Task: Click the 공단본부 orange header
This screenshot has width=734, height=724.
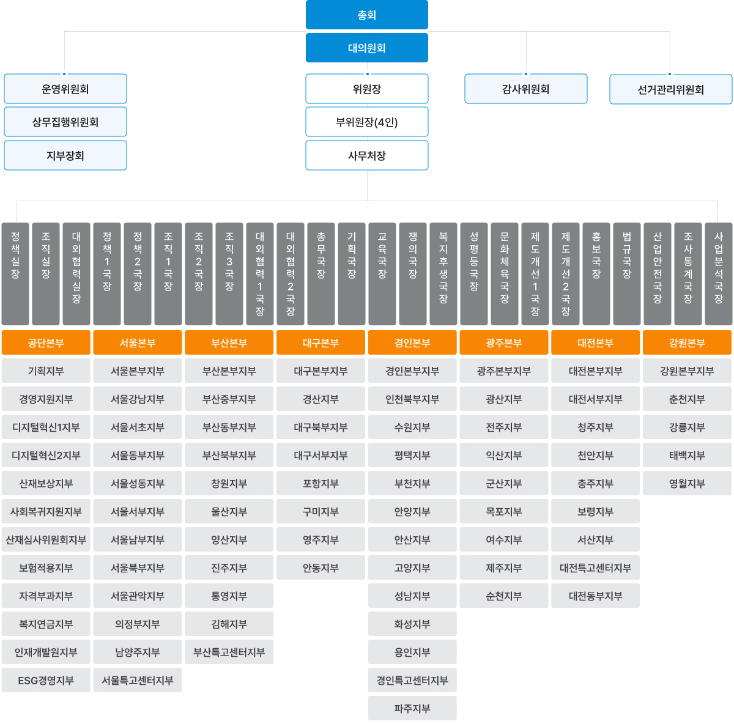Action: (x=46, y=342)
